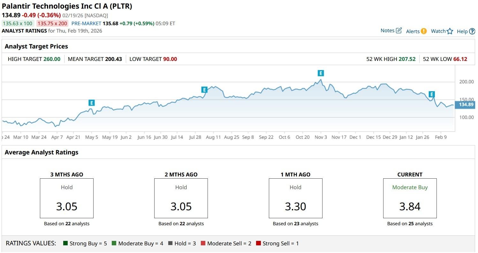This screenshot has width=478, height=253.
Task: Click the red Strong Sell swatch
Action: [258, 243]
